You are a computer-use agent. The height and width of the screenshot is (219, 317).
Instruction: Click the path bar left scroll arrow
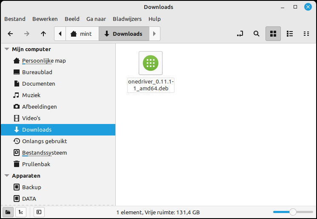tap(60, 34)
